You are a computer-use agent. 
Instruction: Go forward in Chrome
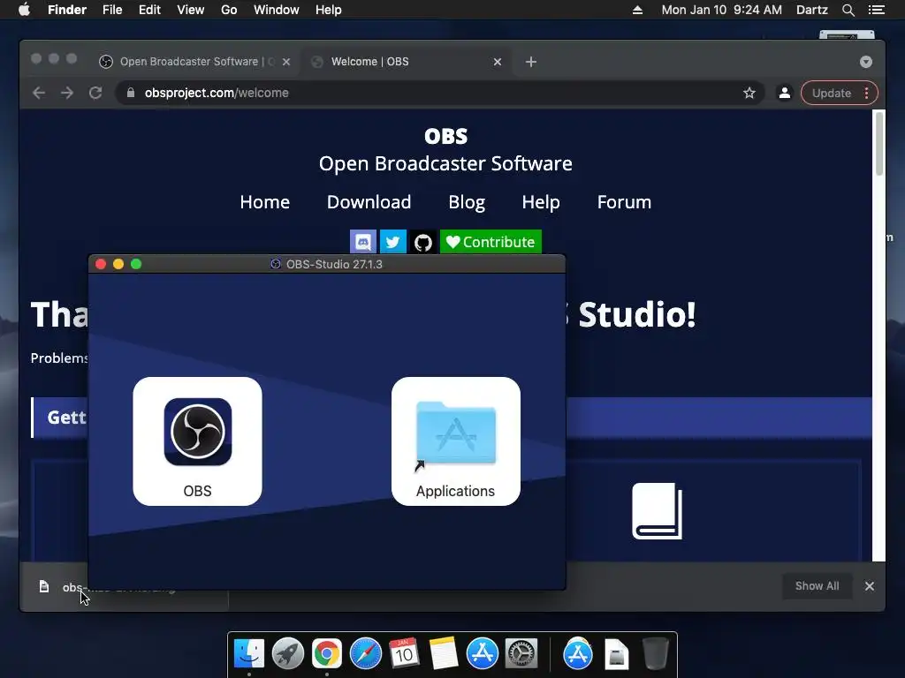pos(67,93)
